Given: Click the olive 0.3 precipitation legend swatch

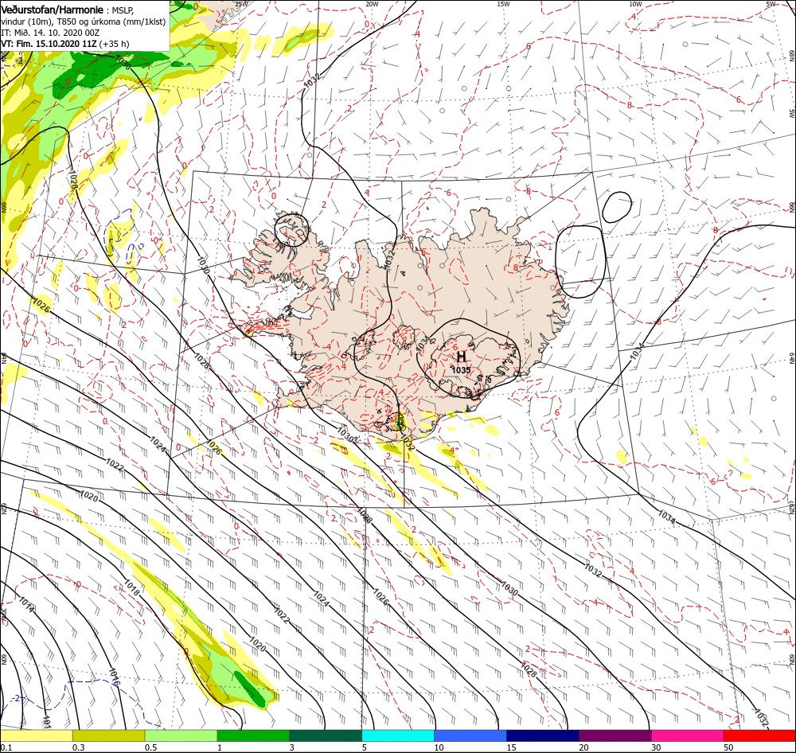Looking at the screenshot, I should point(108,735).
